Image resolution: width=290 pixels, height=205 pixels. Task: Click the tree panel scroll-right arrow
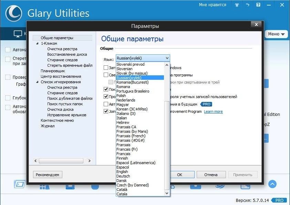(x=89, y=161)
